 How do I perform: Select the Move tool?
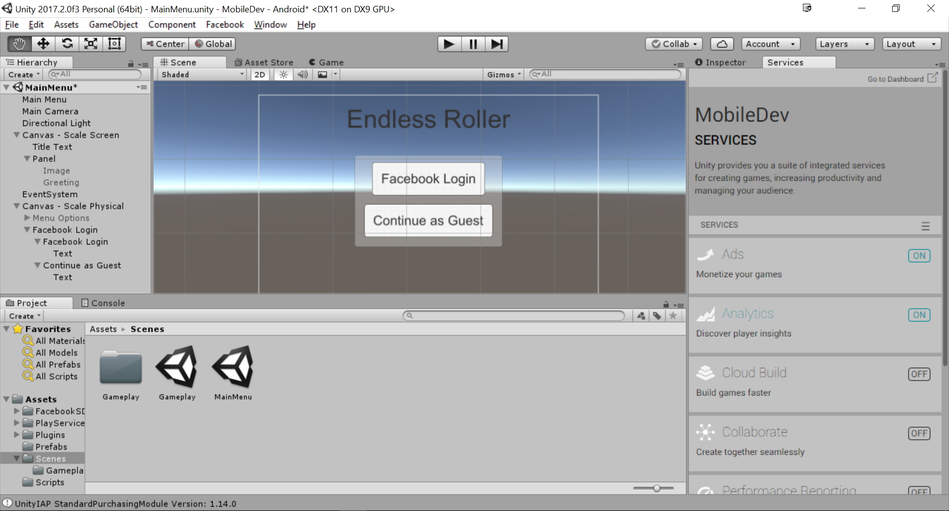tap(43, 44)
